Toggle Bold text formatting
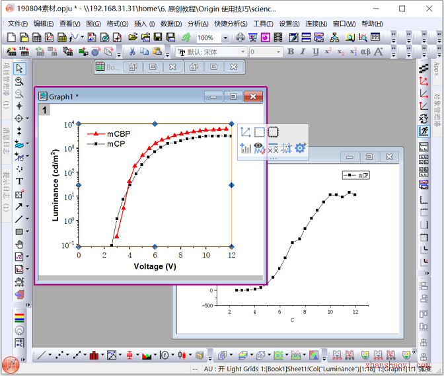 291,52
